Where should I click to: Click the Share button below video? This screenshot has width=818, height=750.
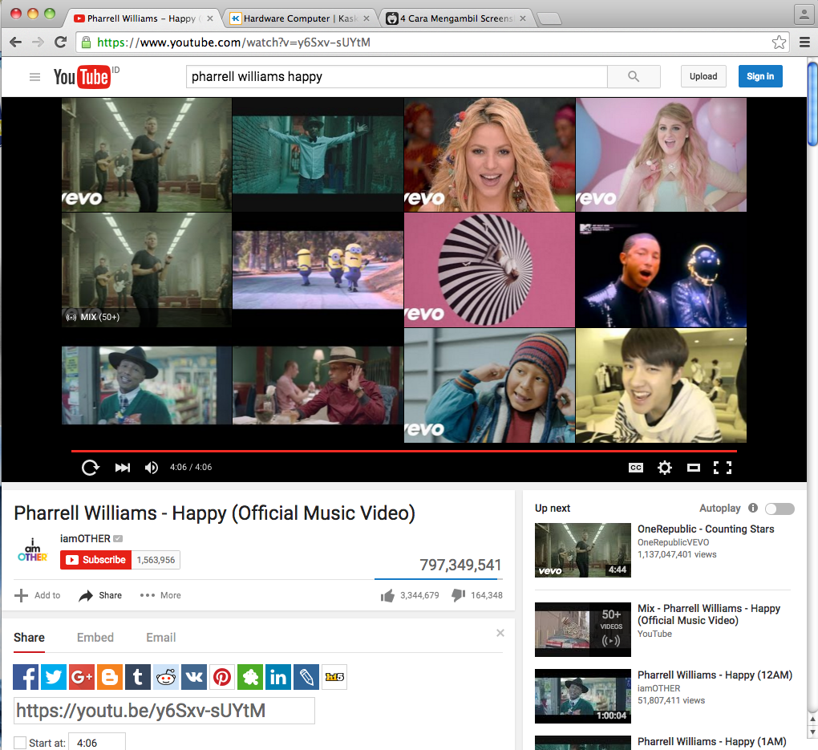click(100, 595)
